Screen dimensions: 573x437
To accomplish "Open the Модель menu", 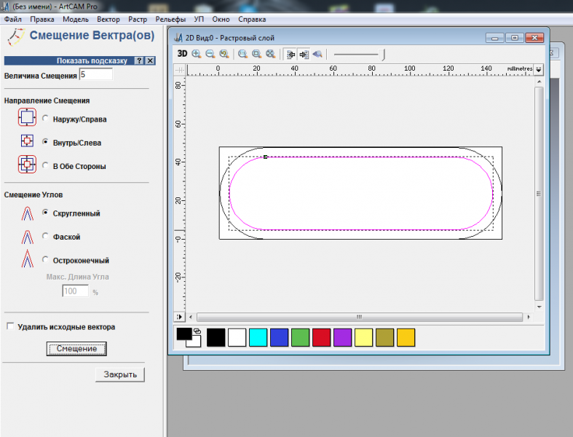I will click(x=76, y=20).
